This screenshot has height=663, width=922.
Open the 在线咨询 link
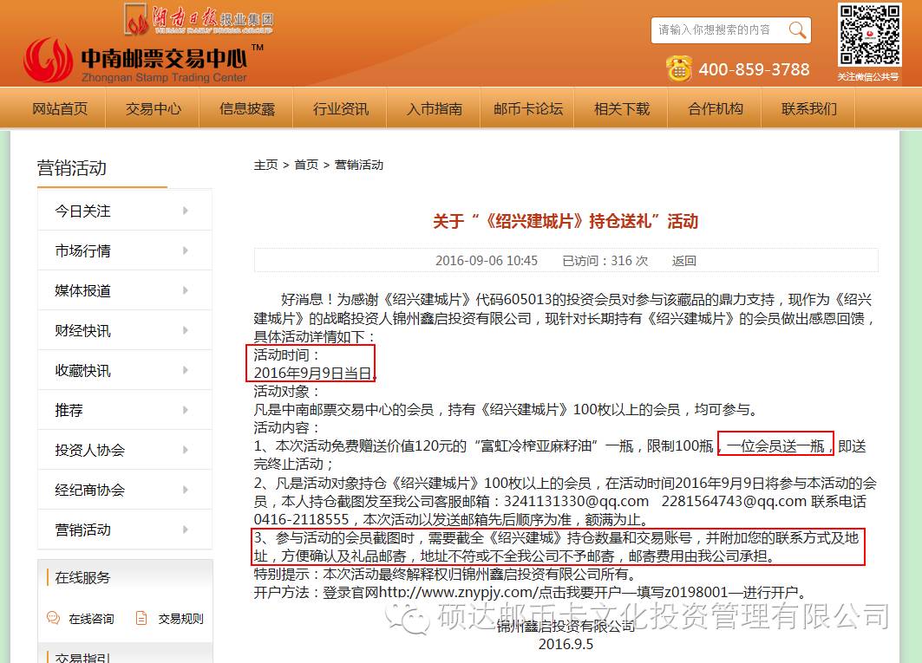(x=91, y=619)
